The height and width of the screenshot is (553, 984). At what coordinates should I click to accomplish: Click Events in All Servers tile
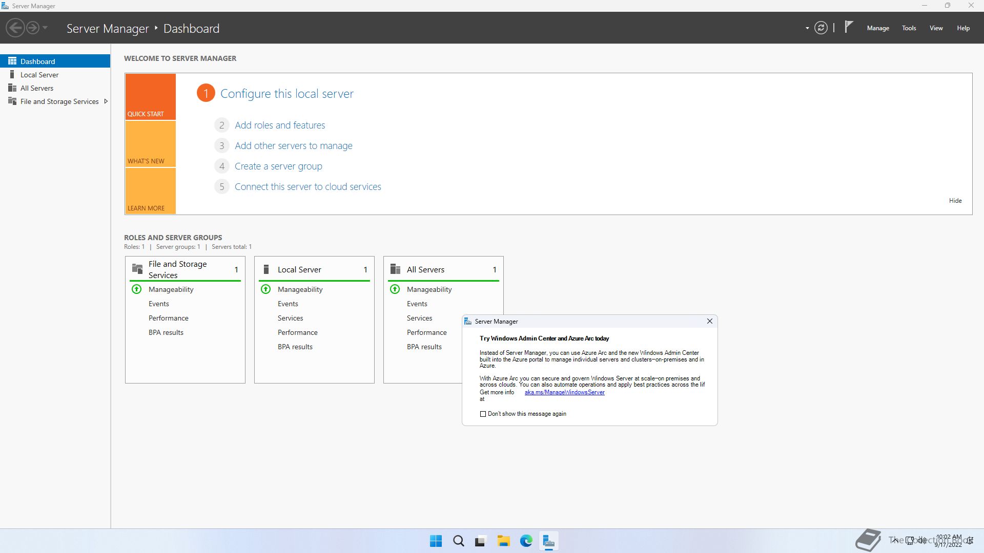[x=417, y=304]
